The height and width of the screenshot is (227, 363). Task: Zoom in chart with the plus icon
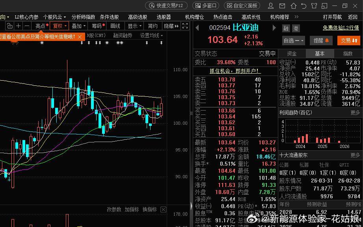click(18, 26)
